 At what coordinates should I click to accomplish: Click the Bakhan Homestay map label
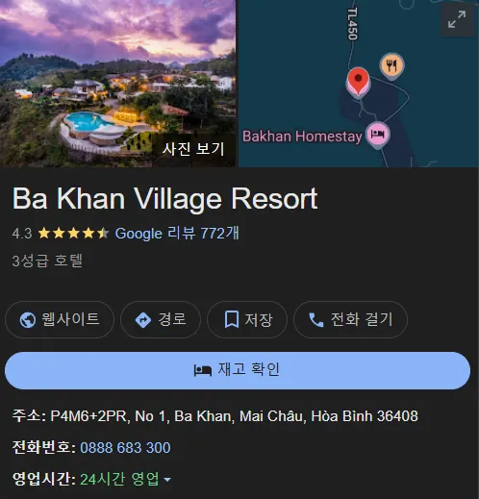[x=302, y=137]
